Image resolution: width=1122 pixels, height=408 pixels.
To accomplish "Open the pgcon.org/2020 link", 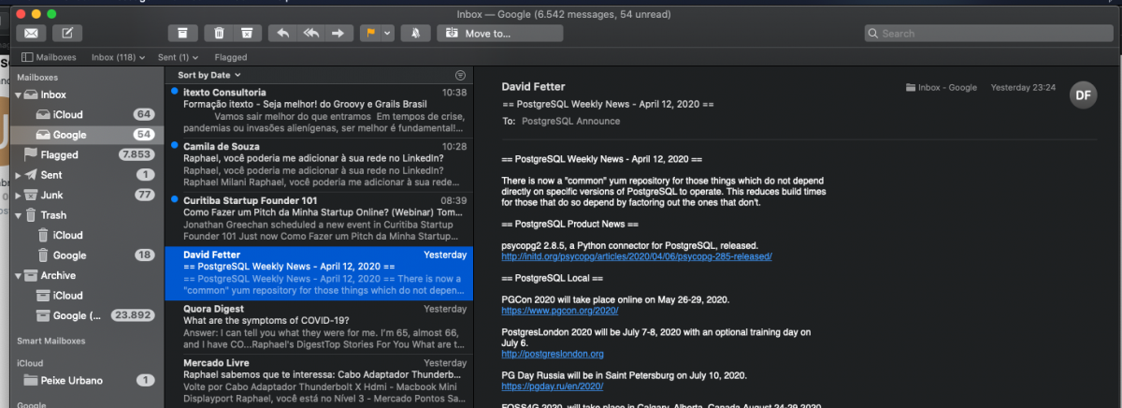I will pyautogui.click(x=560, y=310).
